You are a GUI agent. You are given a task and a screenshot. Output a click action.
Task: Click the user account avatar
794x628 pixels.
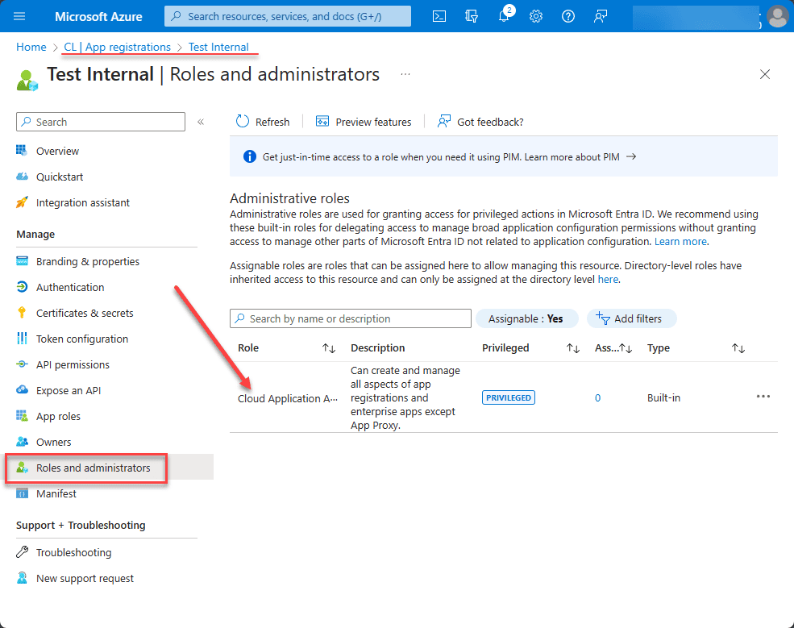[x=777, y=16]
